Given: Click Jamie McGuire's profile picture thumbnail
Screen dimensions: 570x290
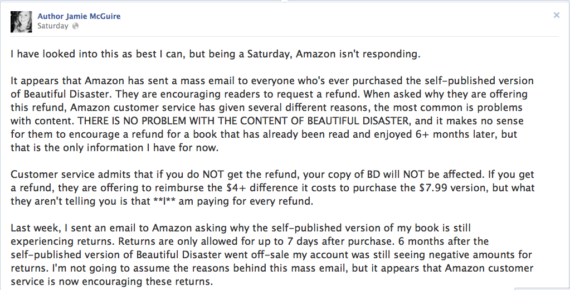Looking at the screenshot, I should tap(21, 21).
